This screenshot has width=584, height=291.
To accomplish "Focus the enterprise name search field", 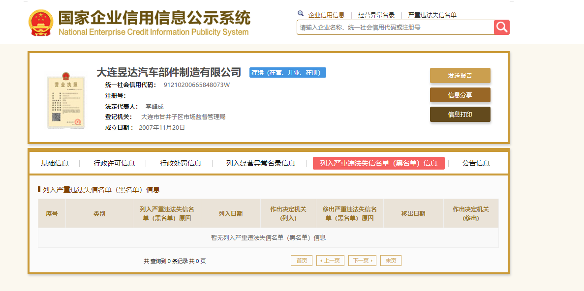I will (x=396, y=27).
